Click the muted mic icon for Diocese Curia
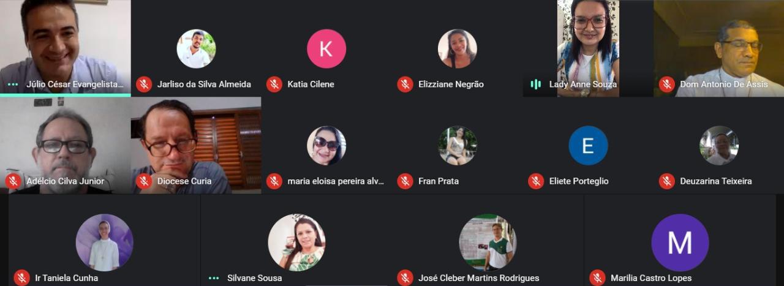The width and height of the screenshot is (784, 286). tap(144, 181)
